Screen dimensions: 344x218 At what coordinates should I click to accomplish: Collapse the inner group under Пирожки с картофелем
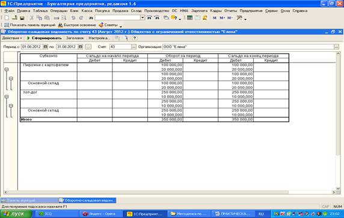pos(11,78)
